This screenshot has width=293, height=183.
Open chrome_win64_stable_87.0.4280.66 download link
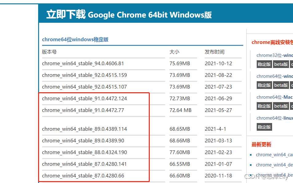click(x=83, y=176)
